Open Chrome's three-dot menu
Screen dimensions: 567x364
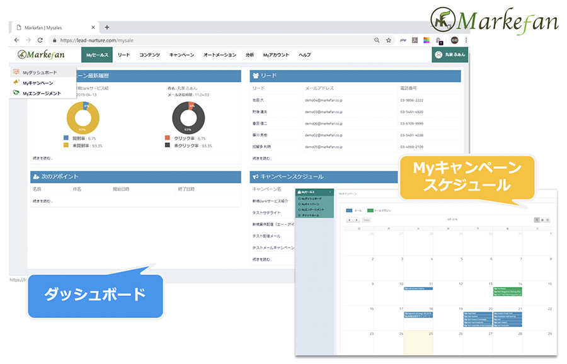click(x=466, y=40)
